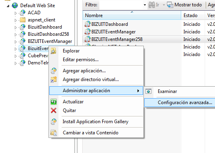Select BizuitDashboard258 in the site tree

point(48,34)
